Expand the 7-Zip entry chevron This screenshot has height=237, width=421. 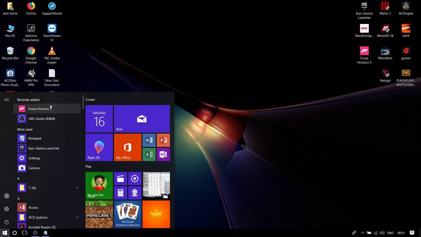(x=77, y=188)
